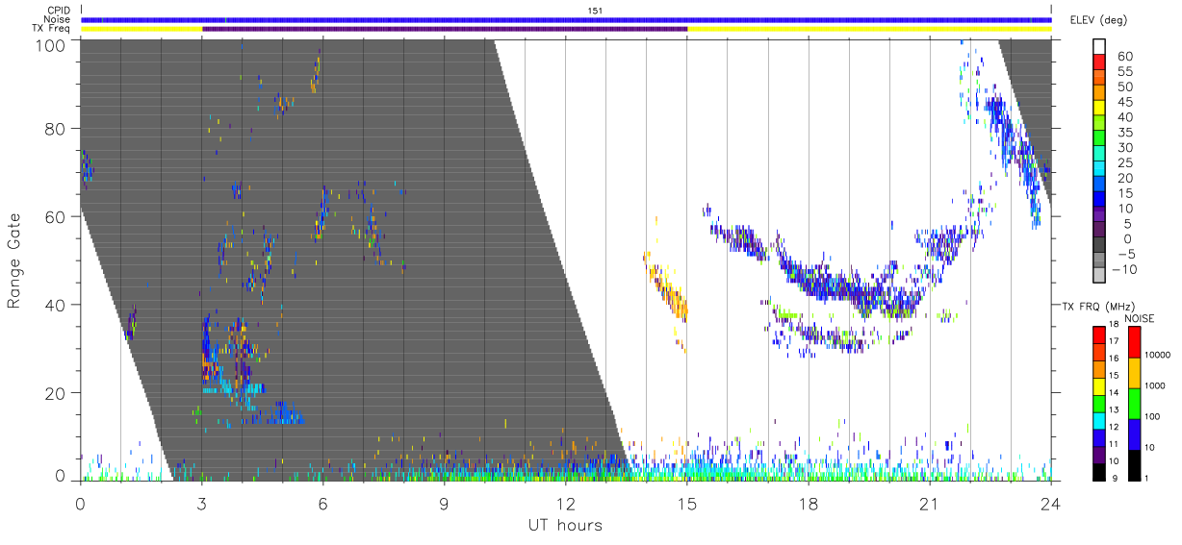Click the x-axis tick label 3

(x=202, y=504)
